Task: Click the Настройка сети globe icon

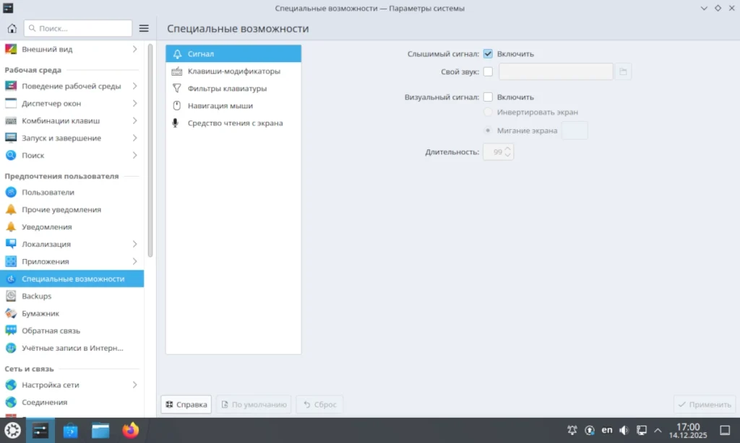Action: (x=11, y=385)
